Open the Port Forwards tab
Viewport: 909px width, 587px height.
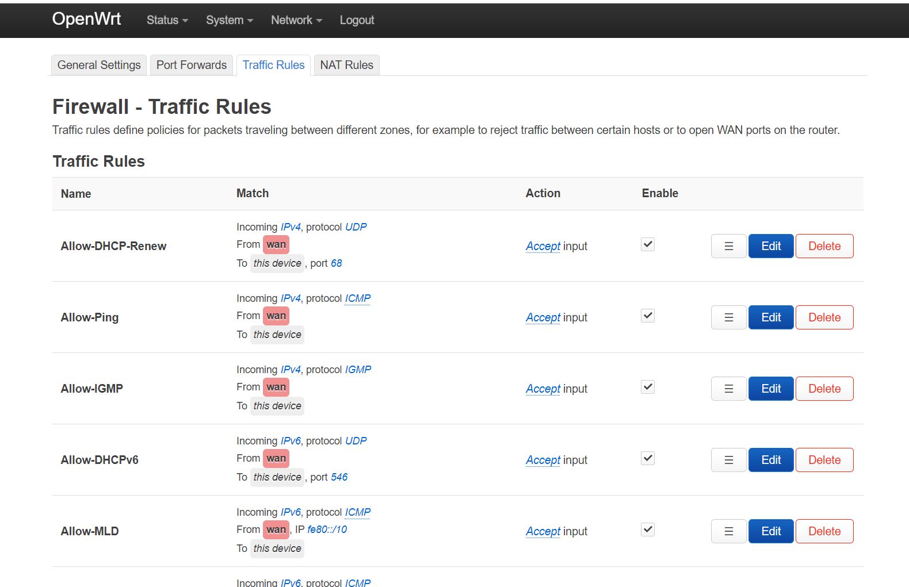192,65
